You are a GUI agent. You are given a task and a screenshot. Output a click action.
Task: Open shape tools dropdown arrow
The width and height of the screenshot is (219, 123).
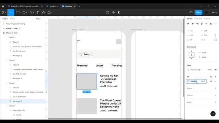point(27,13)
